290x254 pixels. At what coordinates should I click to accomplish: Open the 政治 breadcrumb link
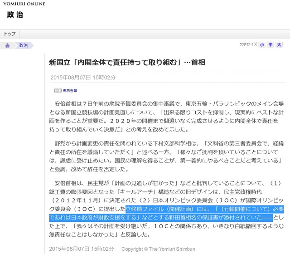pyautogui.click(x=24, y=45)
